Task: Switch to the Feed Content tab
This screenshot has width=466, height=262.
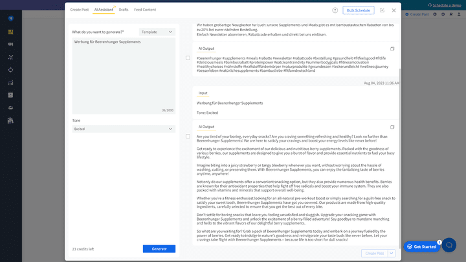Action: [145, 10]
